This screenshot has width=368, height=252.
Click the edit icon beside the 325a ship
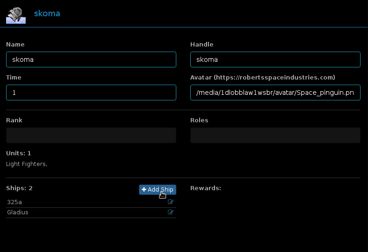tap(171, 202)
